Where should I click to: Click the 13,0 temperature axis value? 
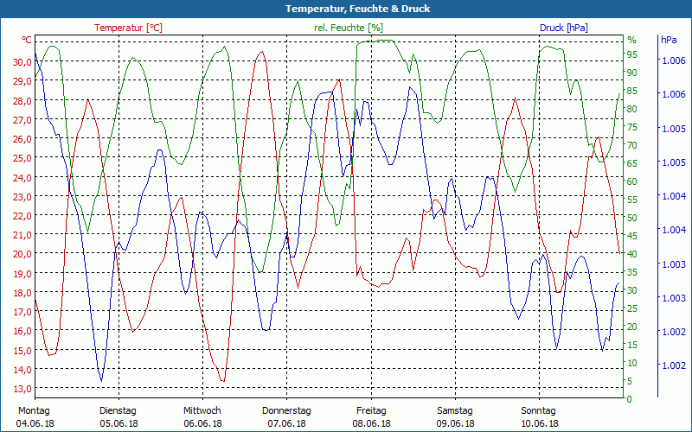point(22,389)
